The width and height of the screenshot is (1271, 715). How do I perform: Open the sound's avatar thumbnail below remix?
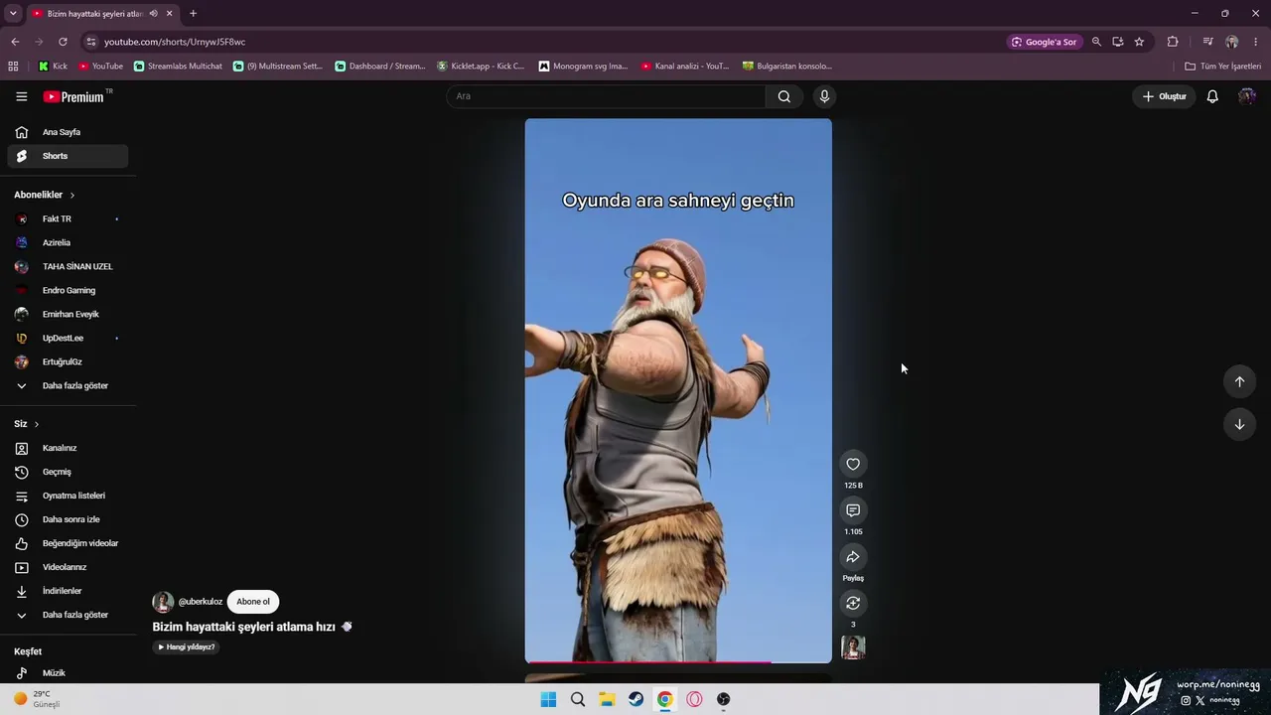point(853,647)
